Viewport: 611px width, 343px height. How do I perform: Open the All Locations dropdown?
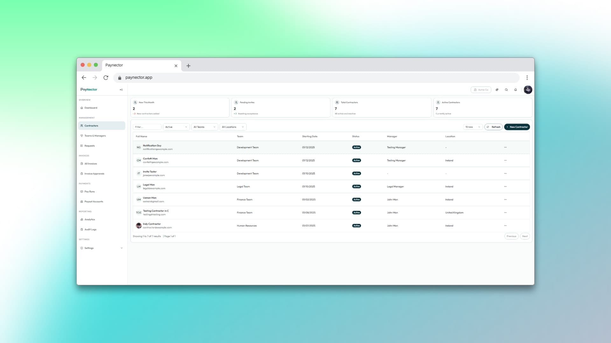(x=233, y=127)
